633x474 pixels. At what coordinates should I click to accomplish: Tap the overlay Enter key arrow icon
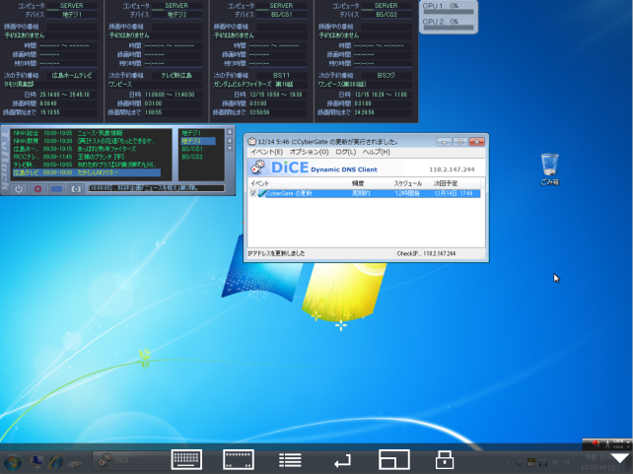pyautogui.click(x=342, y=460)
